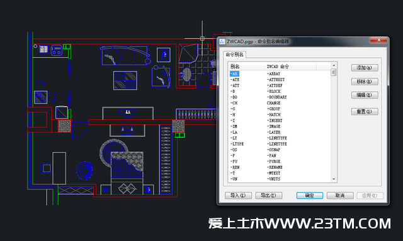
Task: Click the 重置(S) reset button
Action: (x=365, y=112)
